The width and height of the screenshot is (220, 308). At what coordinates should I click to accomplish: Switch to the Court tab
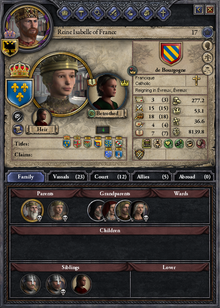coord(110,176)
